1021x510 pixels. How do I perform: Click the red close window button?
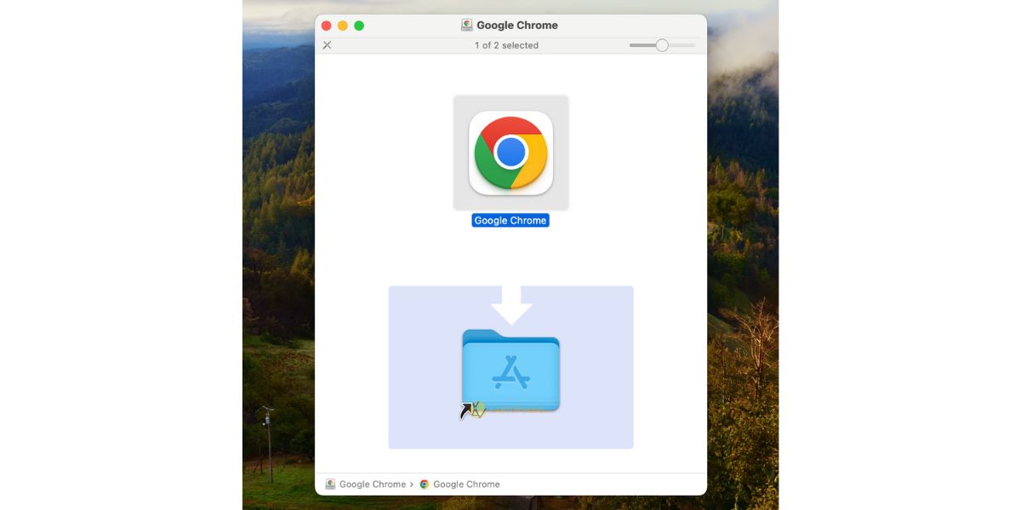tap(327, 25)
